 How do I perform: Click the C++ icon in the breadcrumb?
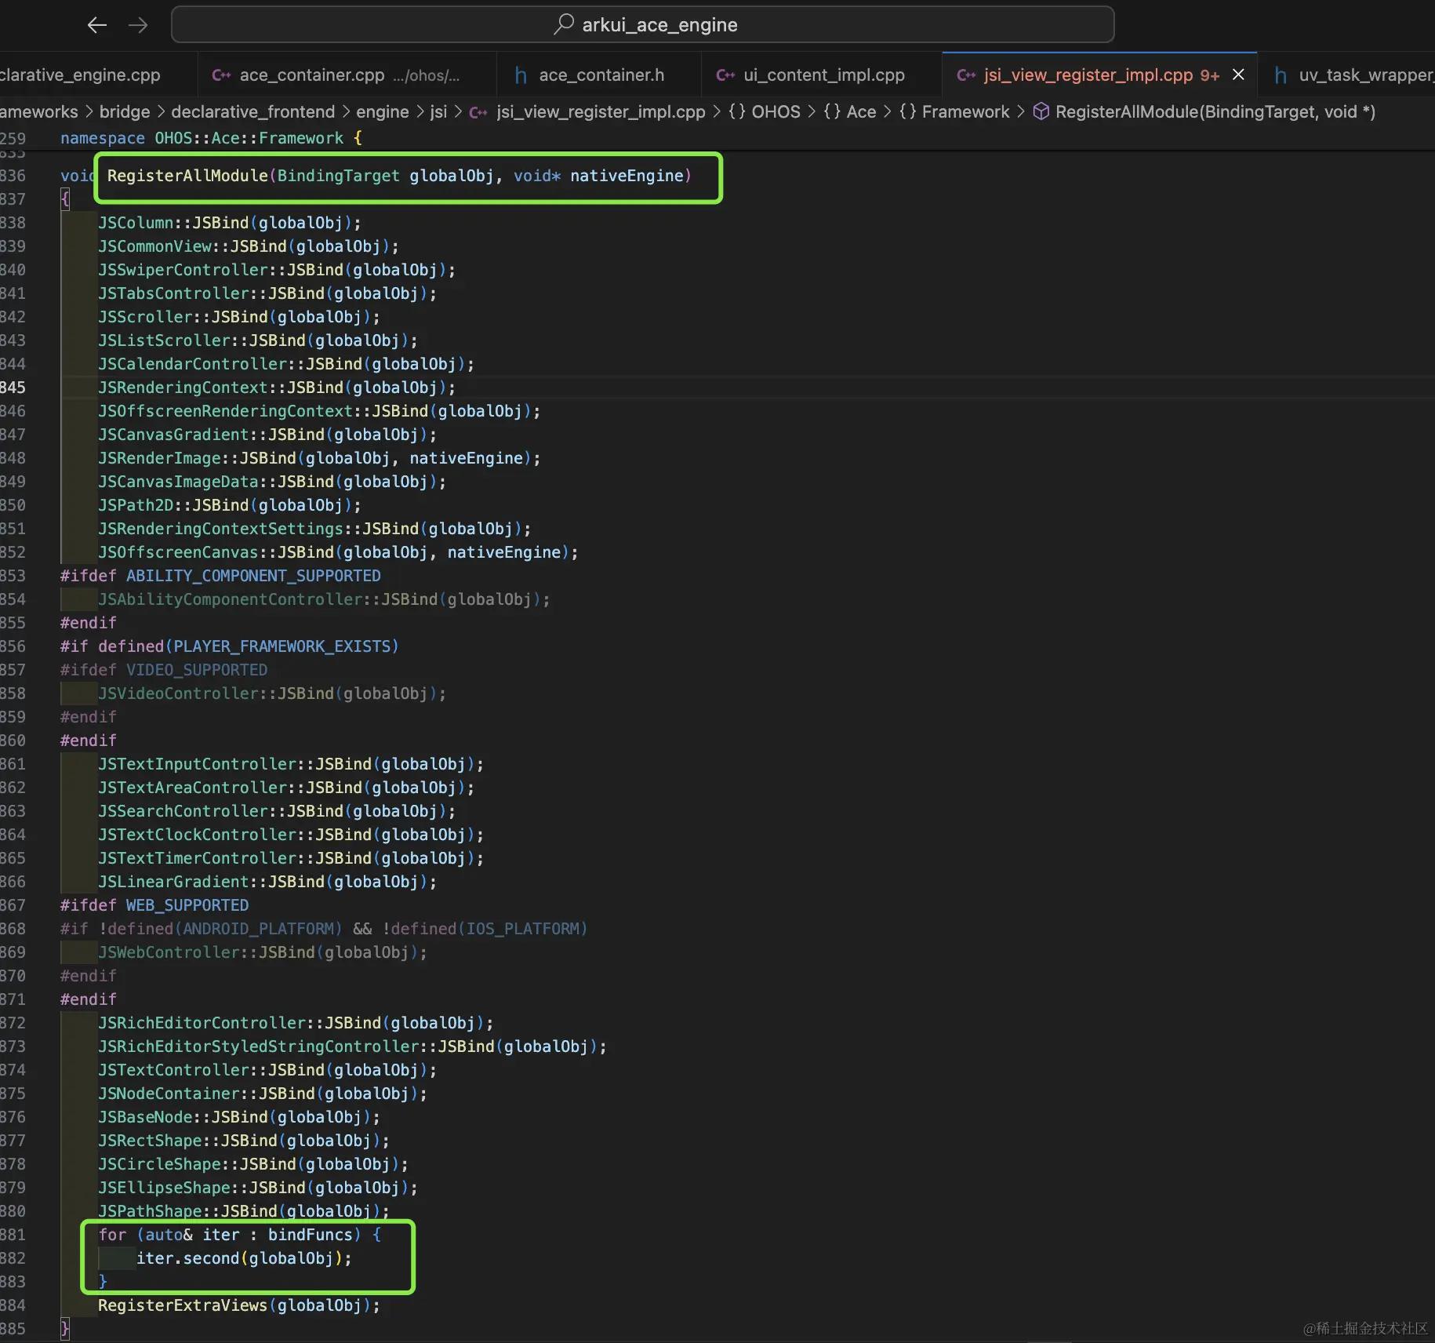[478, 112]
